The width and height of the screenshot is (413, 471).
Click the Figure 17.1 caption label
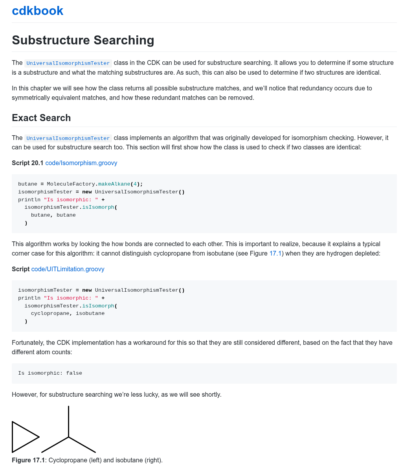coord(28,460)
